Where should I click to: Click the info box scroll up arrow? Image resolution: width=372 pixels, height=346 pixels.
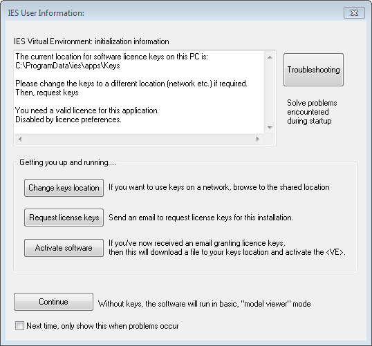coord(270,57)
